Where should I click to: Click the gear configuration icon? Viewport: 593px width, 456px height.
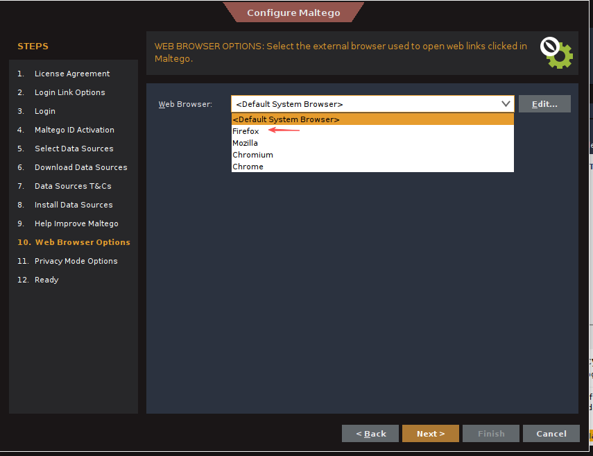[557, 53]
